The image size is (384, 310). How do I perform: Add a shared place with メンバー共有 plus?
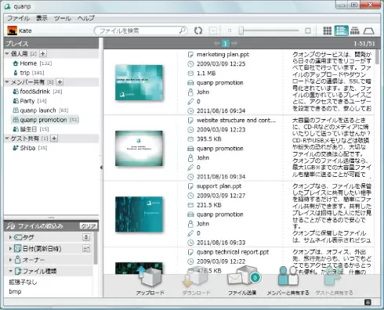(60, 81)
